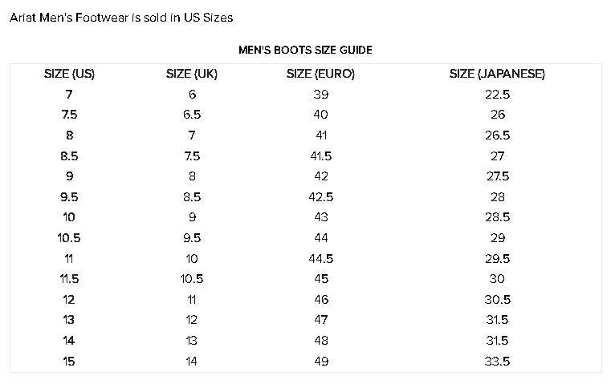Click Japanese size 30 cell
The width and height of the screenshot is (611, 392).
pyautogui.click(x=497, y=279)
